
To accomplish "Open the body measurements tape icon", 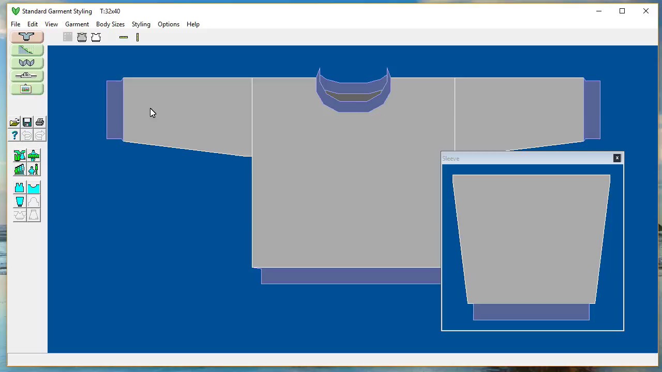I will click(34, 156).
